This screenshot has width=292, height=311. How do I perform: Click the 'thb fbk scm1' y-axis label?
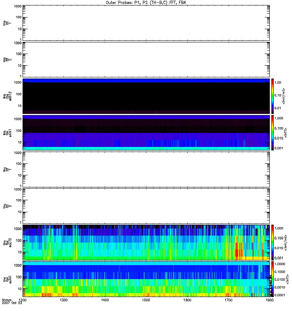(x=7, y=133)
